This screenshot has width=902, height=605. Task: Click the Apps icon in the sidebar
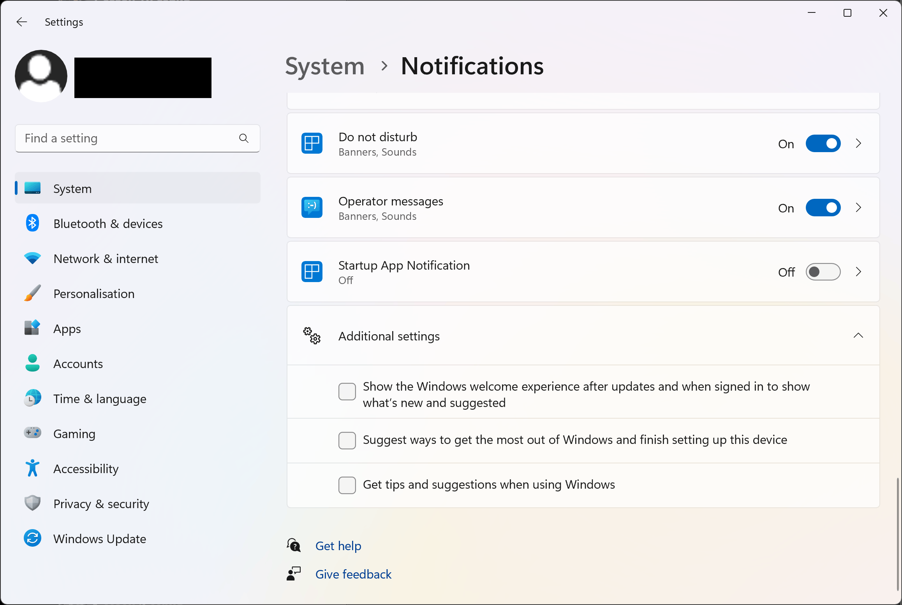[x=32, y=328]
